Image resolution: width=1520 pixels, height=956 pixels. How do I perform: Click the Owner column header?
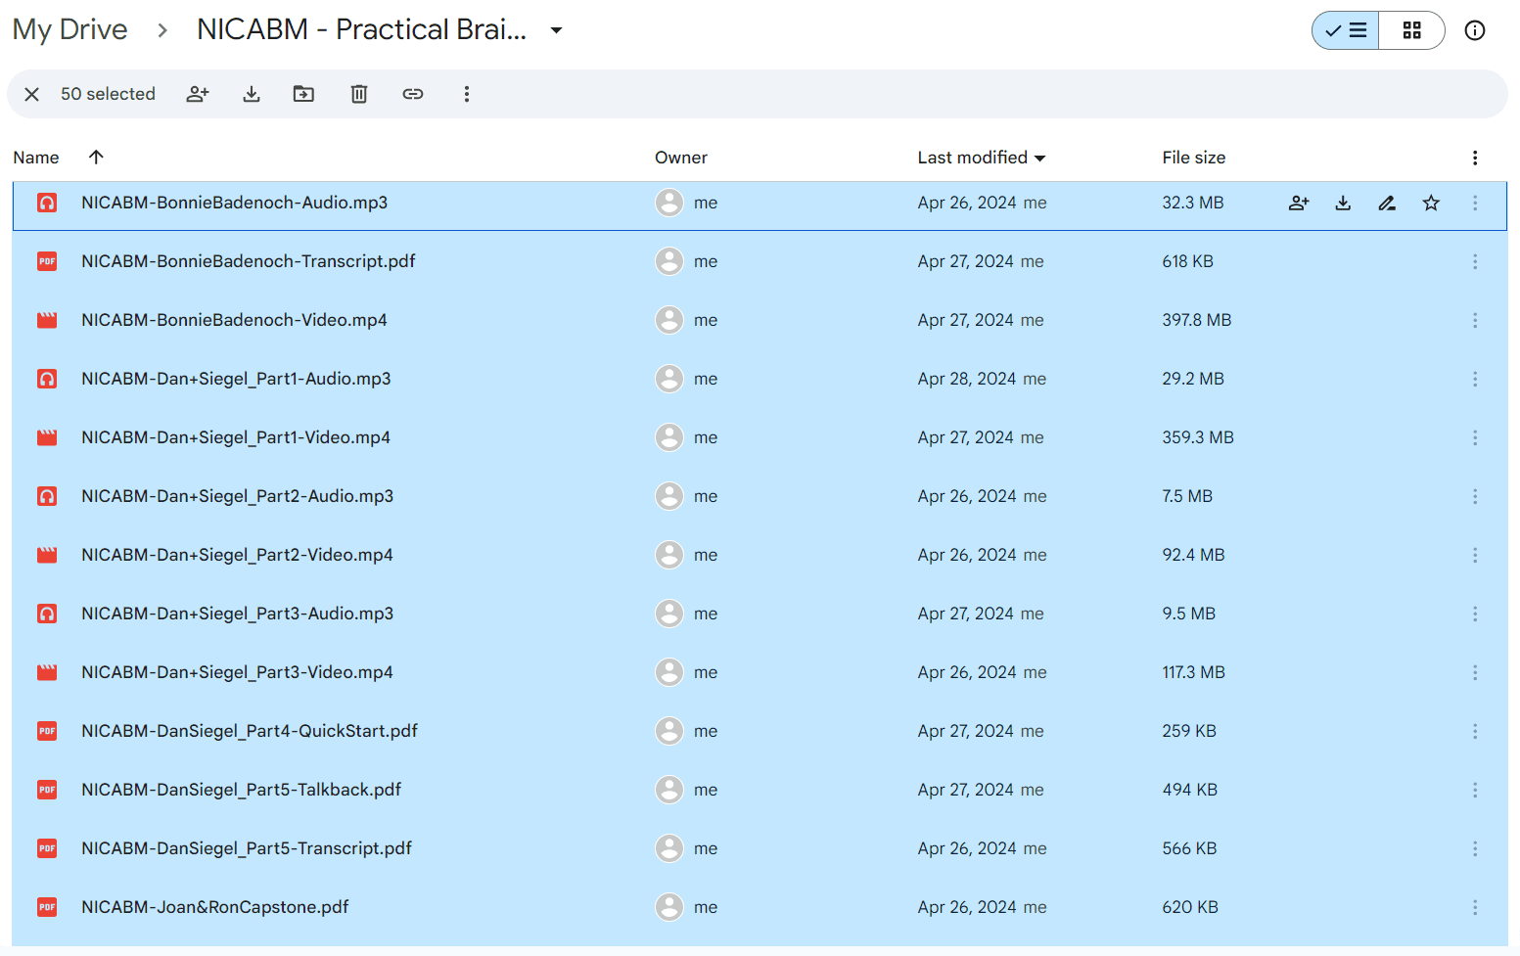click(x=681, y=158)
